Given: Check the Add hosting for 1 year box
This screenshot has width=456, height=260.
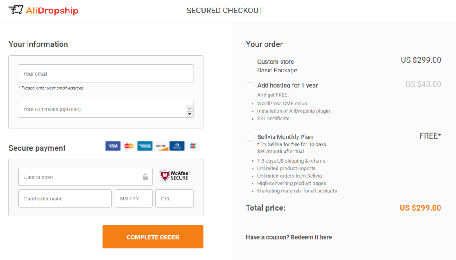Looking at the screenshot, I should tap(250, 86).
